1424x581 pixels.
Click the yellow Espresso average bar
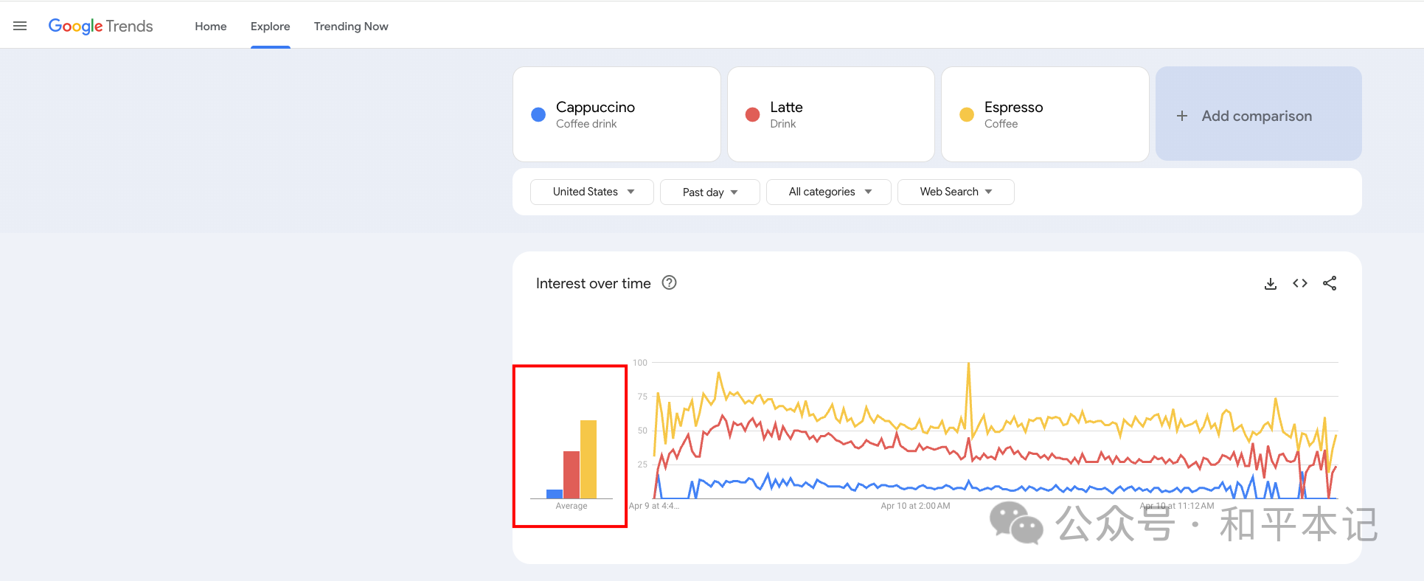[x=588, y=459]
